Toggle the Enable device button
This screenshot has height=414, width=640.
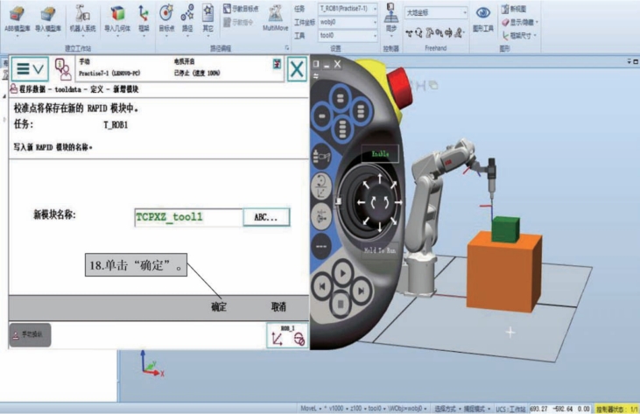(380, 154)
